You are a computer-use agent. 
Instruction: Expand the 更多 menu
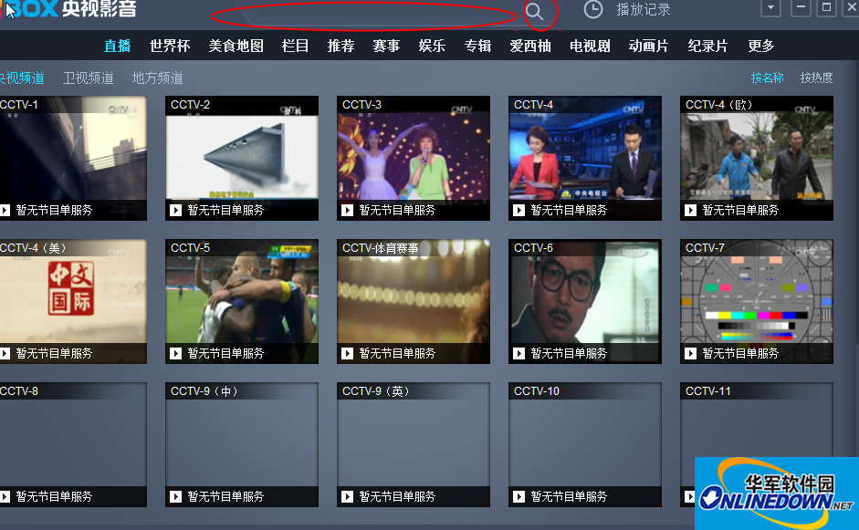tap(761, 46)
